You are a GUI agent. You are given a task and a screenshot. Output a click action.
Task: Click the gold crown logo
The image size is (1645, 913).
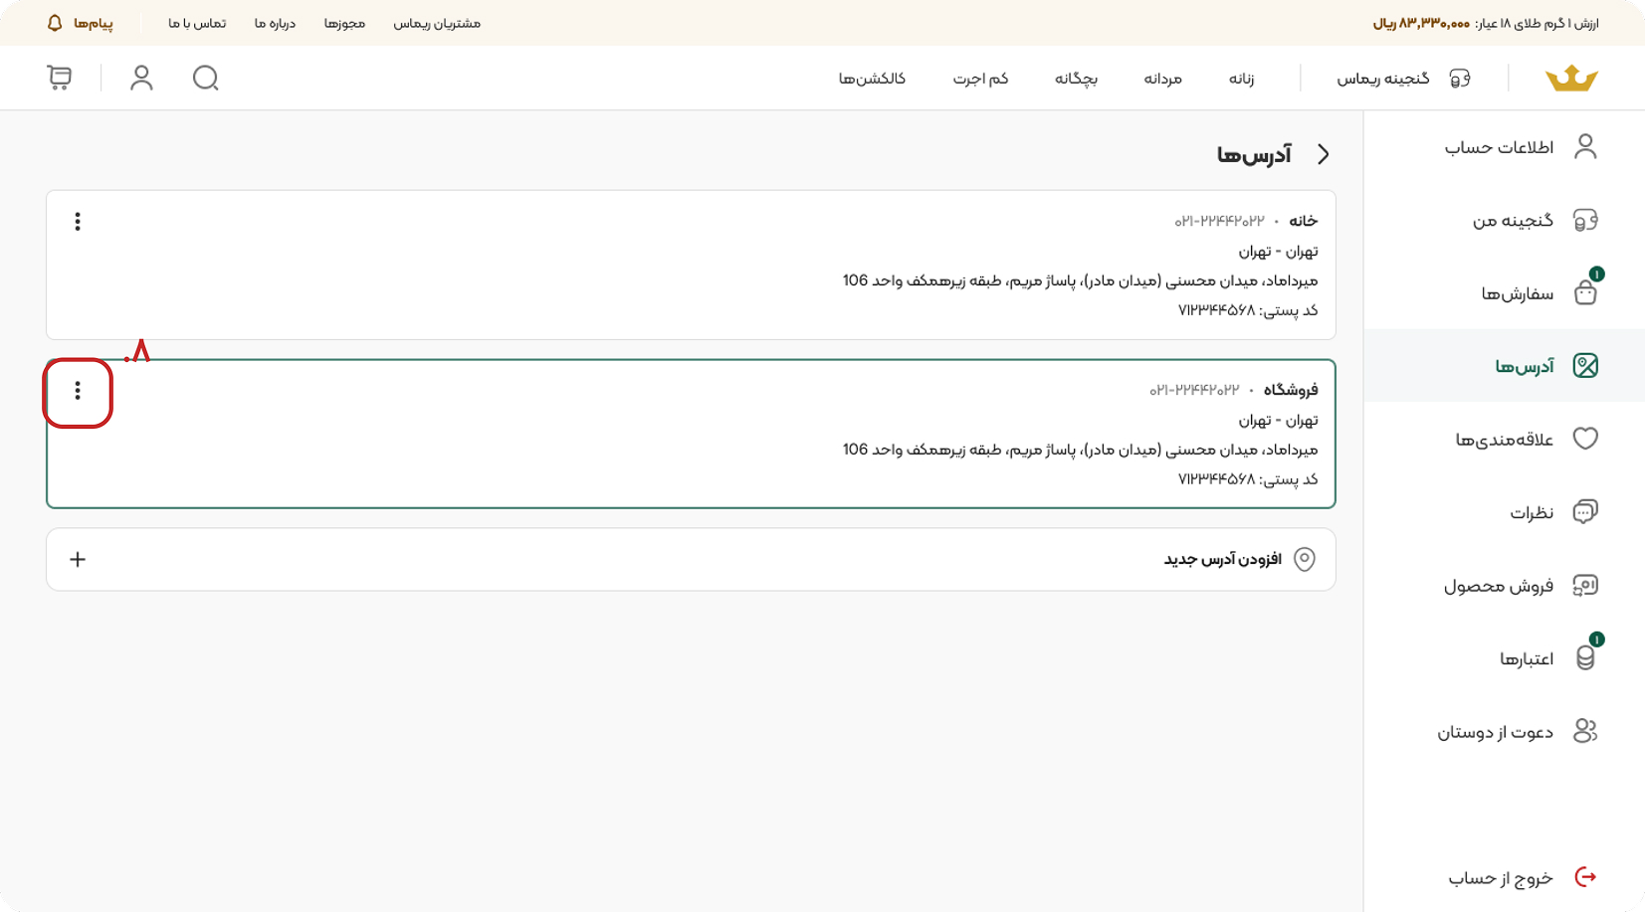pos(1571,78)
